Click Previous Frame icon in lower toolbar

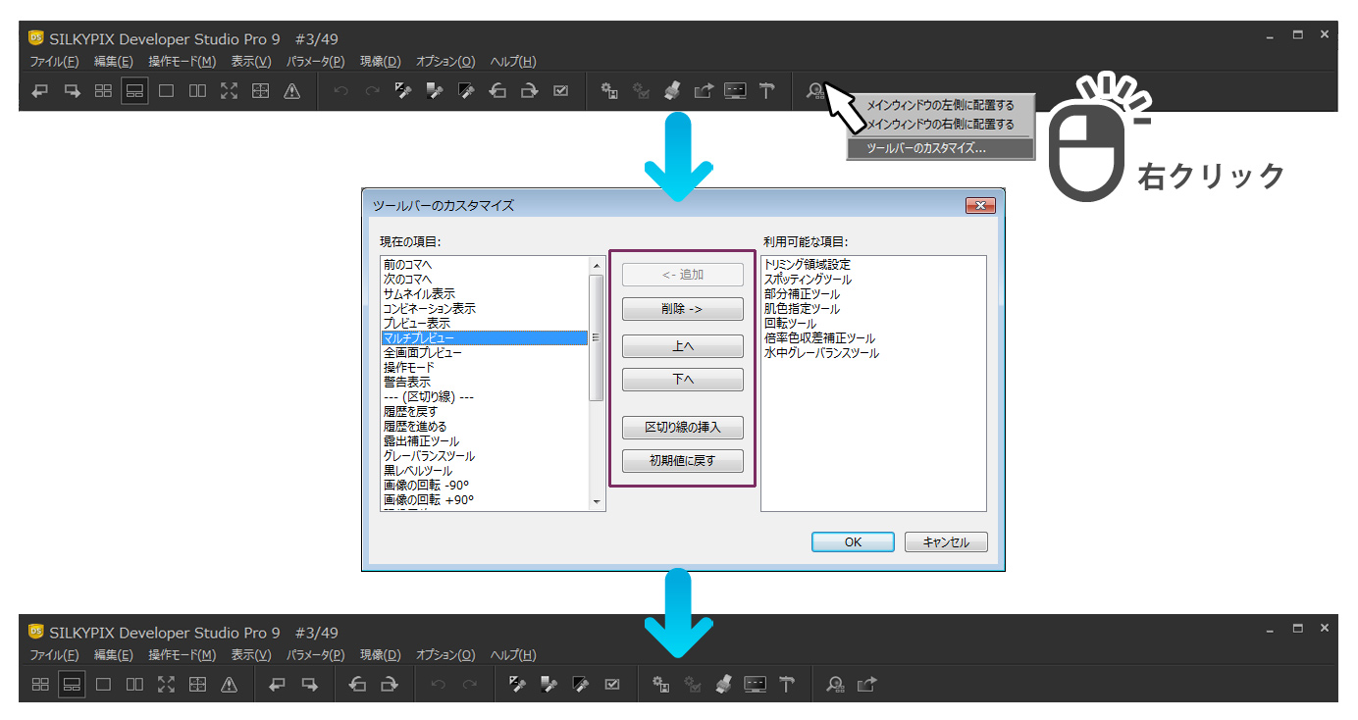click(278, 685)
